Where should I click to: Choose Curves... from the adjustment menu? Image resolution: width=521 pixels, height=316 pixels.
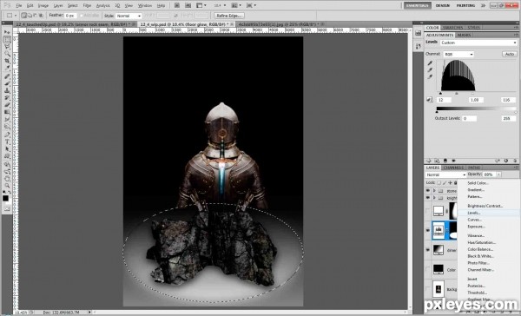tap(474, 220)
